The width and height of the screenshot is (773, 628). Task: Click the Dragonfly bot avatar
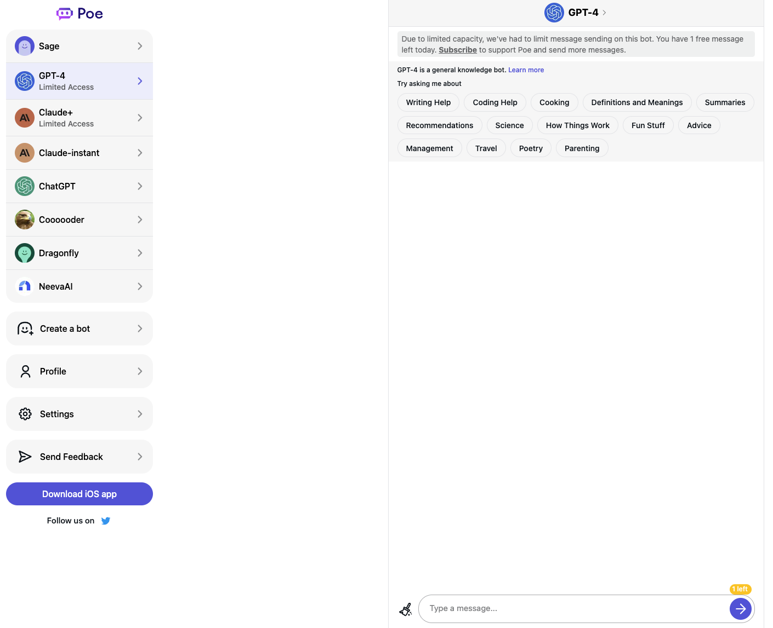pyautogui.click(x=25, y=253)
